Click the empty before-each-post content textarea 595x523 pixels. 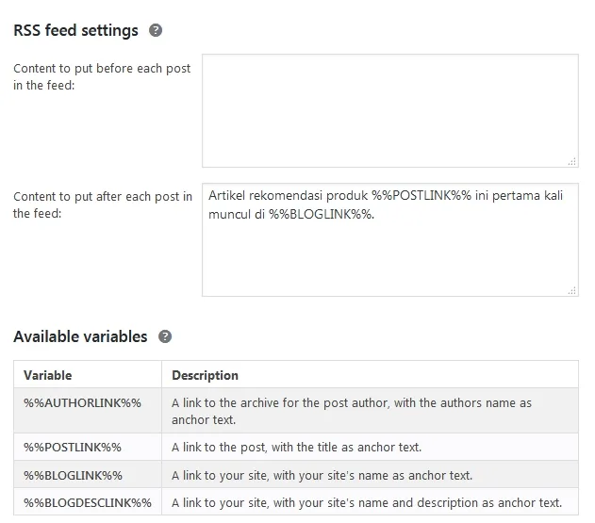(x=390, y=110)
